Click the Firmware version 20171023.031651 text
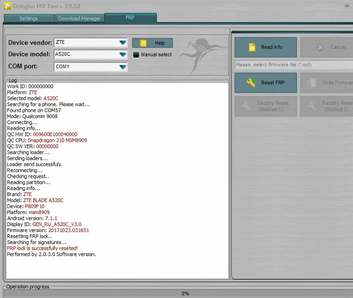Image resolution: width=353 pixels, height=298 pixels. (x=69, y=230)
